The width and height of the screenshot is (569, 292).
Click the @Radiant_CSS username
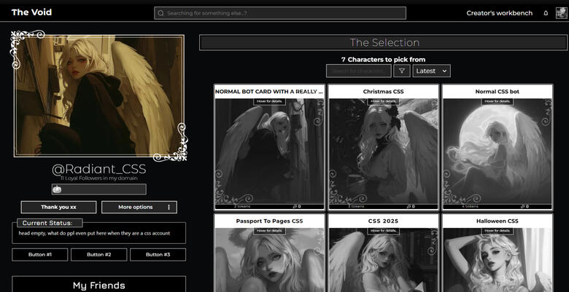tap(98, 169)
